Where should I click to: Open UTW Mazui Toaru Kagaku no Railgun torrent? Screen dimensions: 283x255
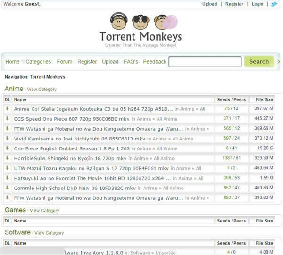pos(92,168)
